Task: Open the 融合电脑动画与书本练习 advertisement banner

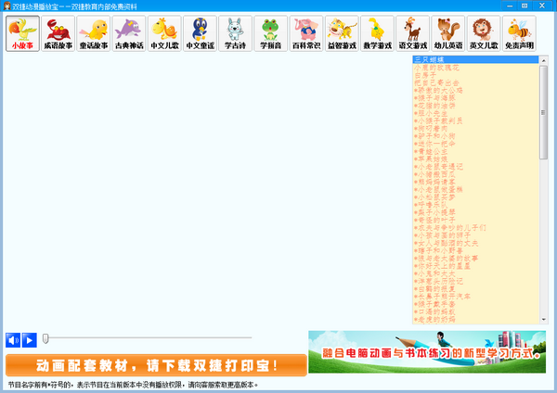Action: (427, 352)
